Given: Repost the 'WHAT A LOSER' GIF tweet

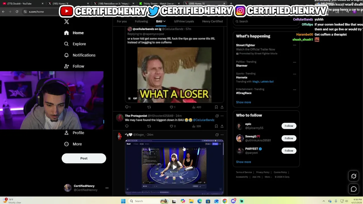Looking at the screenshot, I should [x=149, y=107].
